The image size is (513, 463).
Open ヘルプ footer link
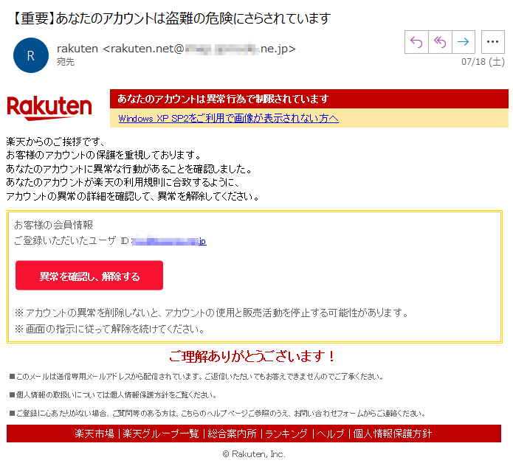click(331, 434)
